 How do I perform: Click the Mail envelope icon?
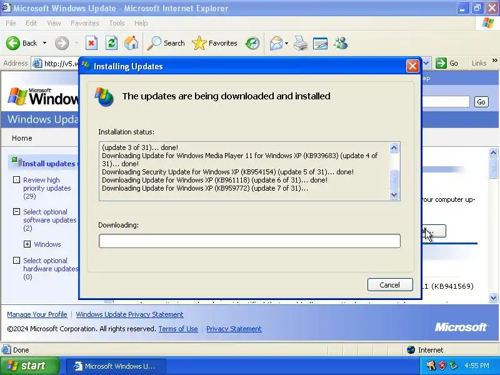coord(276,43)
